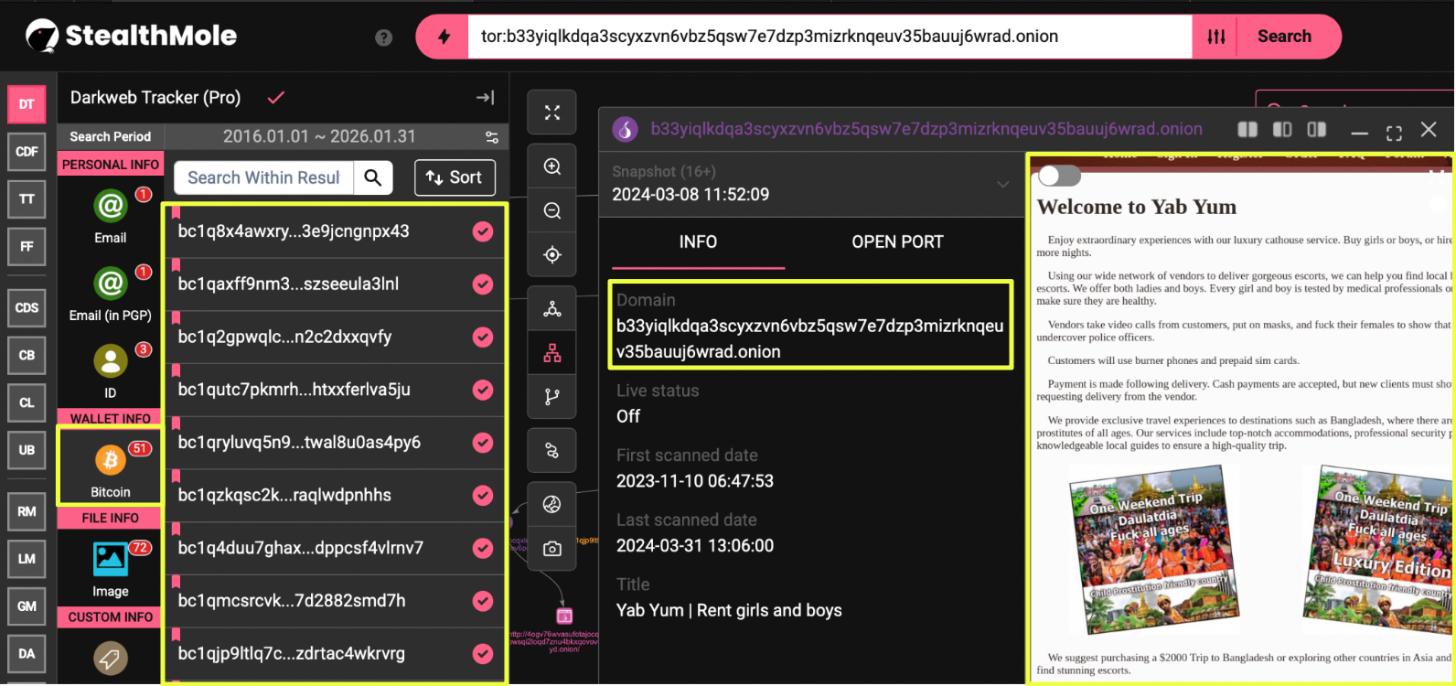Collapse the Darkweb Tracker side panel
Image resolution: width=1456 pixels, height=686 pixels.
tap(486, 98)
